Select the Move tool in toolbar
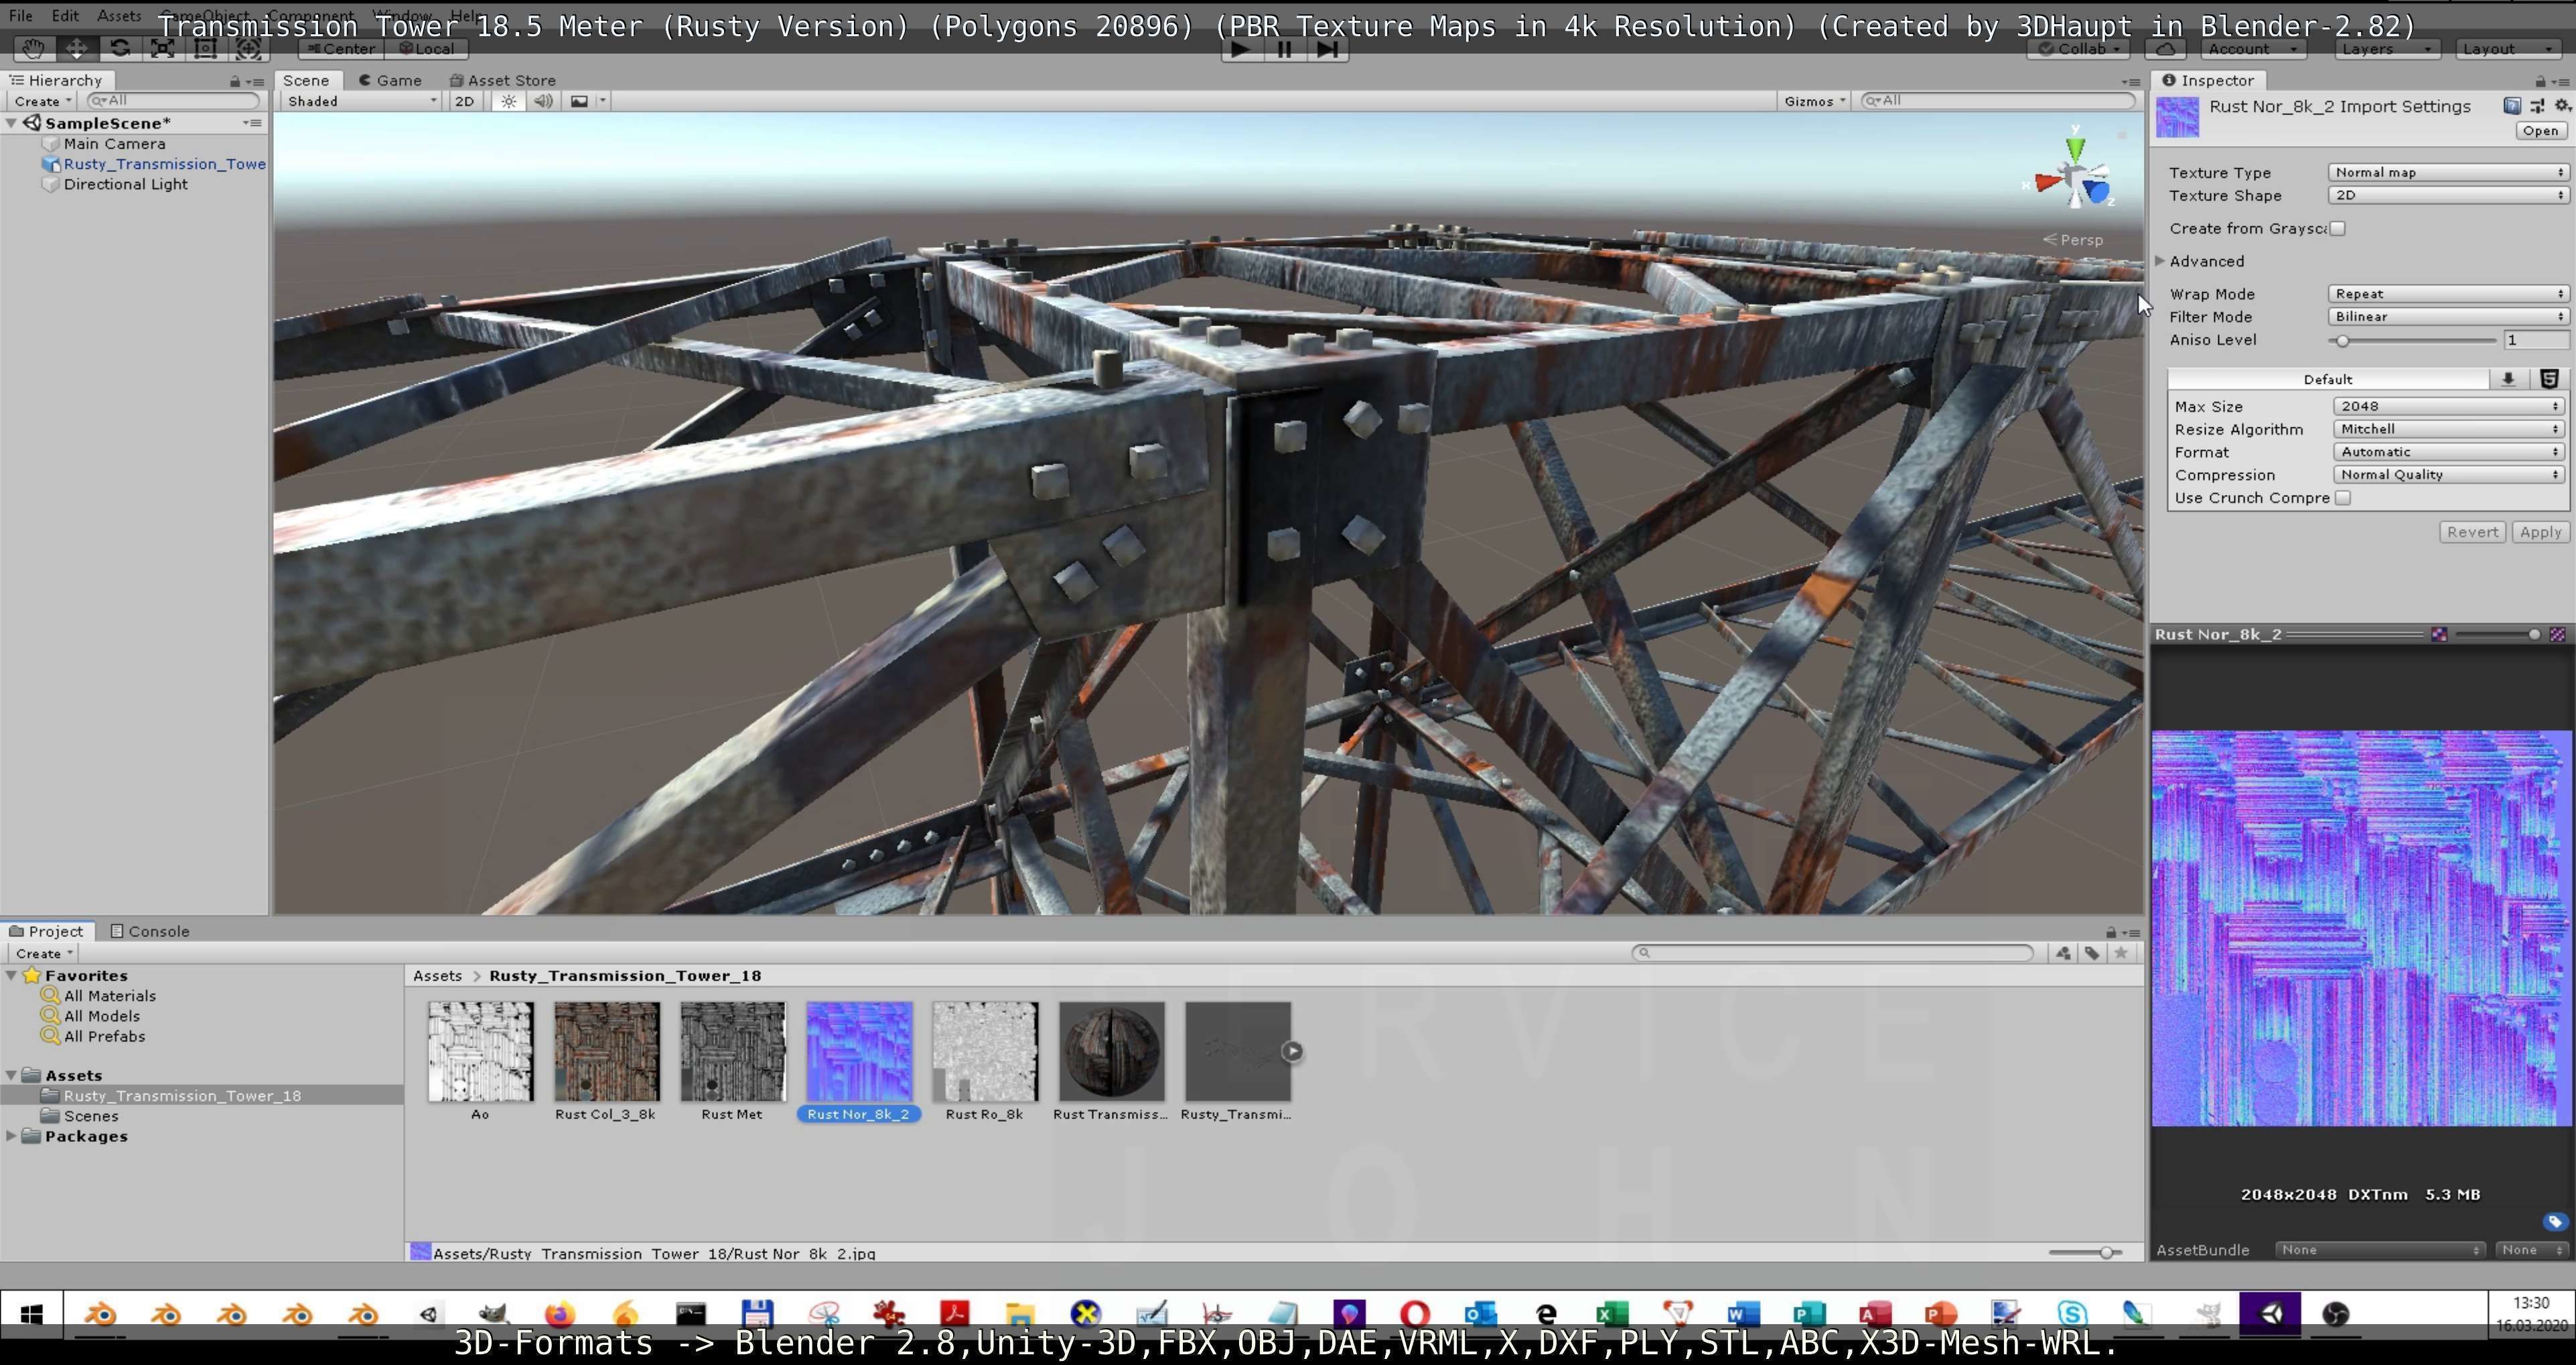Image resolution: width=2576 pixels, height=1365 pixels. (76, 48)
